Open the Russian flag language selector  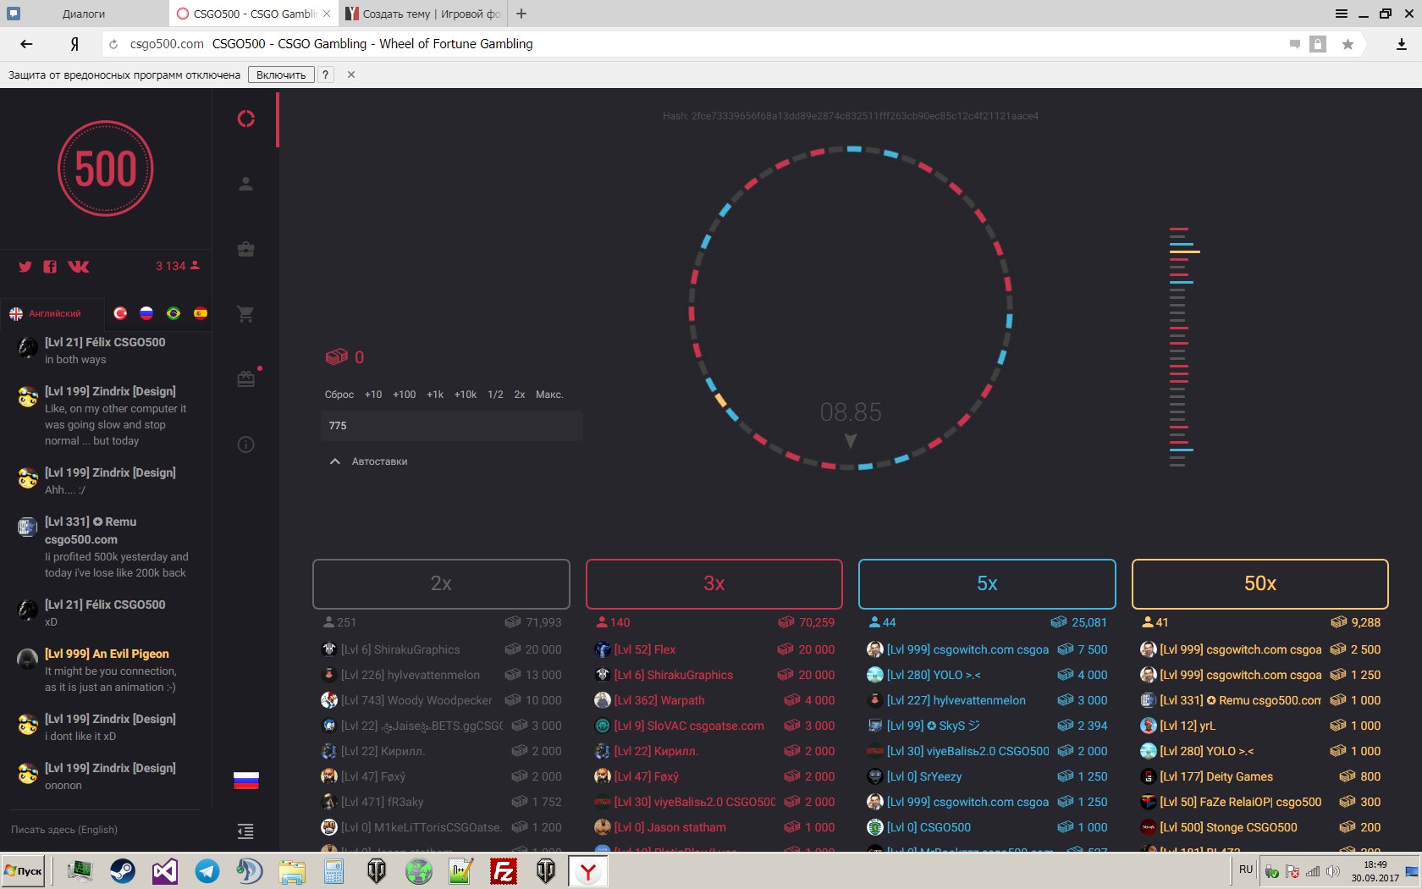point(245,780)
